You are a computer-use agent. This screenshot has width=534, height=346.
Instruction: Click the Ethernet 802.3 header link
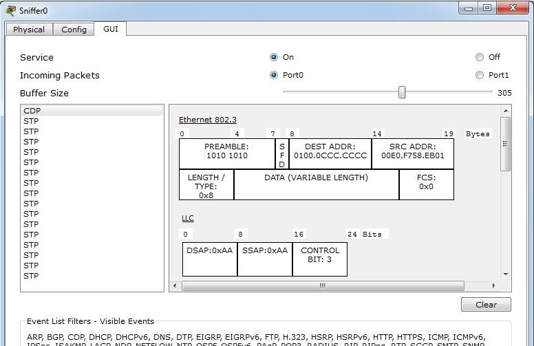(x=207, y=120)
